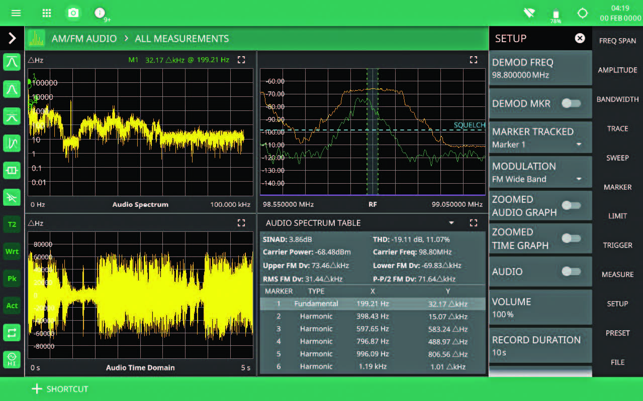Open the apps grid launcher

click(47, 13)
